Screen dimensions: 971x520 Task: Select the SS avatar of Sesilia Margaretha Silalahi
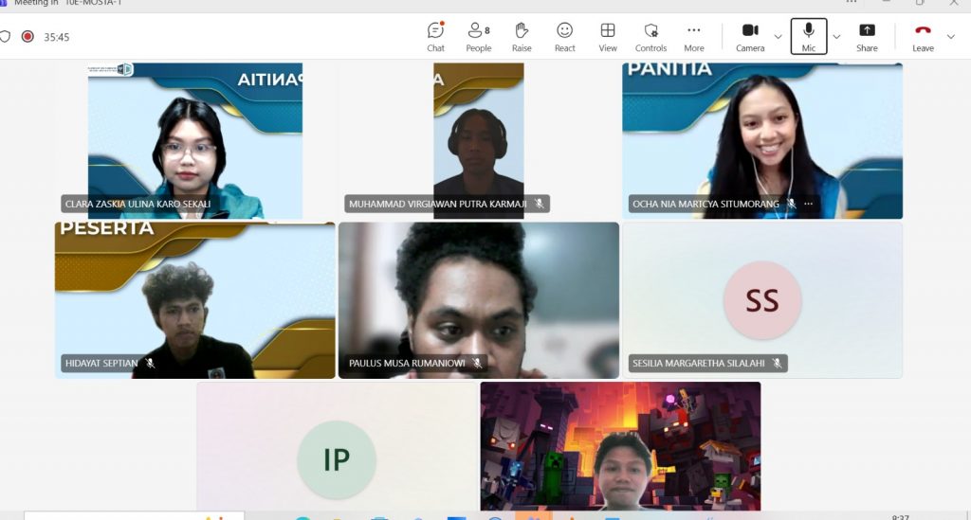coord(761,301)
